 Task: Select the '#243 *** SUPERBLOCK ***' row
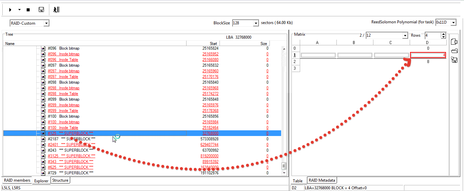[x=142, y=150]
